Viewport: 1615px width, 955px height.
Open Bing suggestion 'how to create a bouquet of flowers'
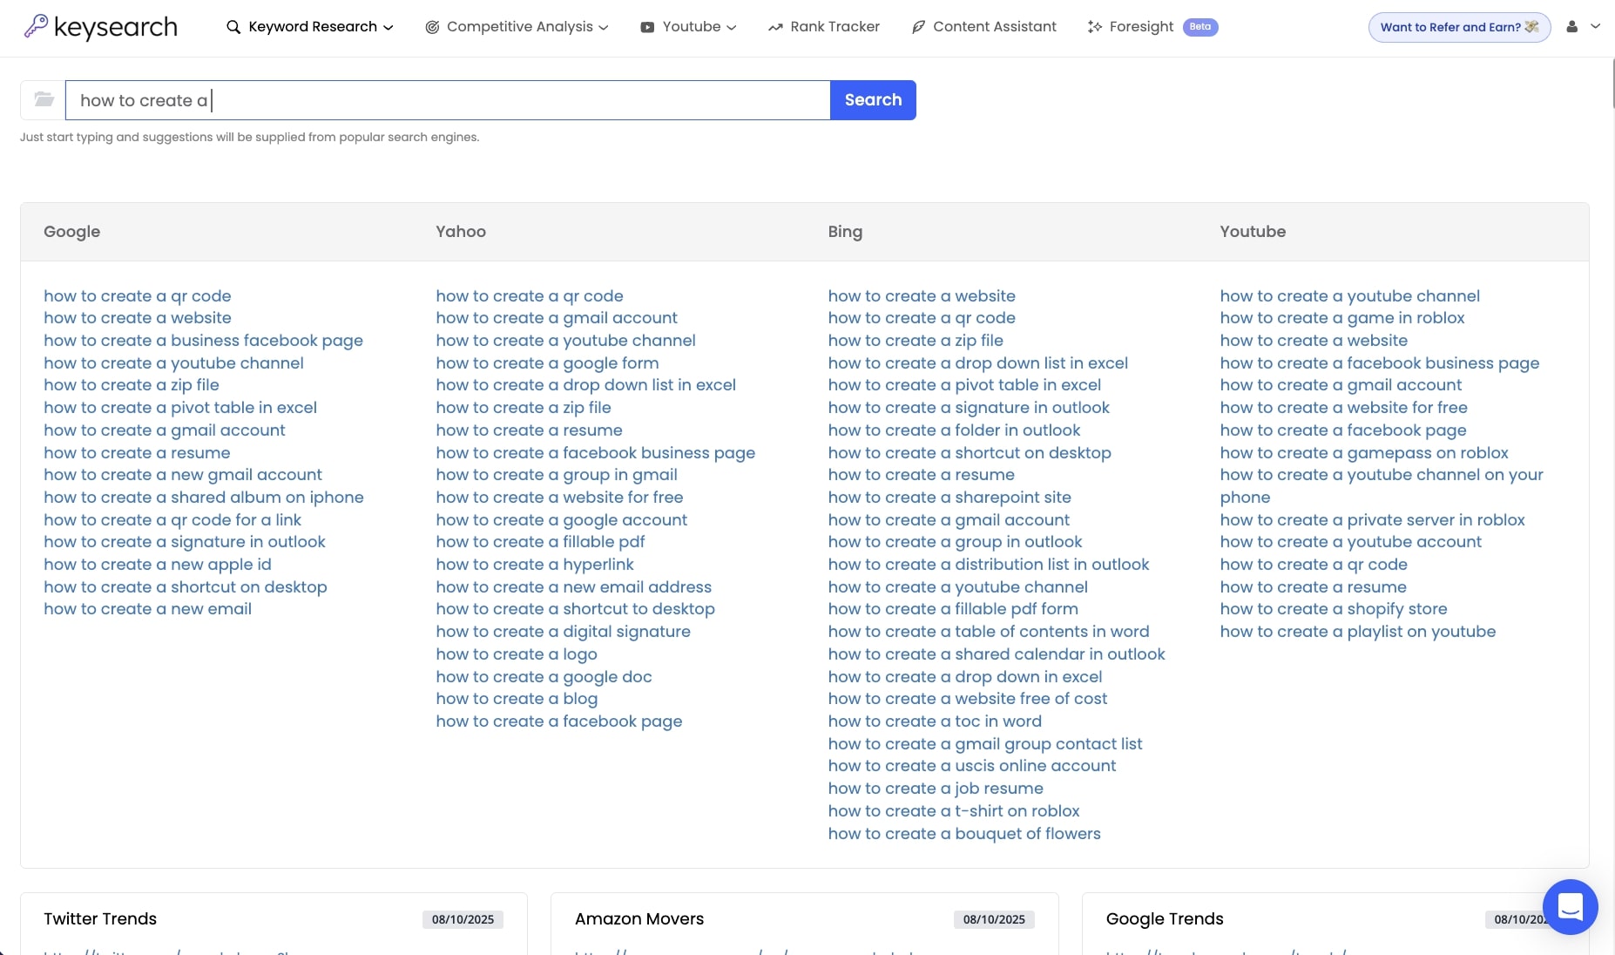[x=964, y=834]
